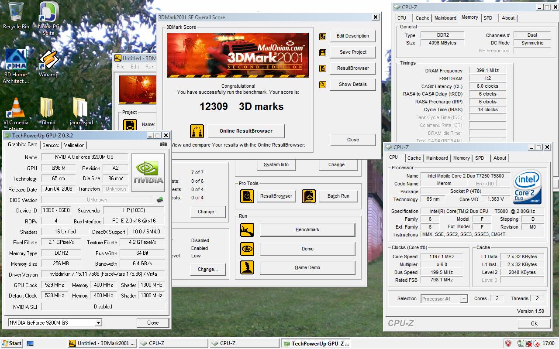Switch to Untitled - 3DMark2001 taskbar item

click(103, 343)
